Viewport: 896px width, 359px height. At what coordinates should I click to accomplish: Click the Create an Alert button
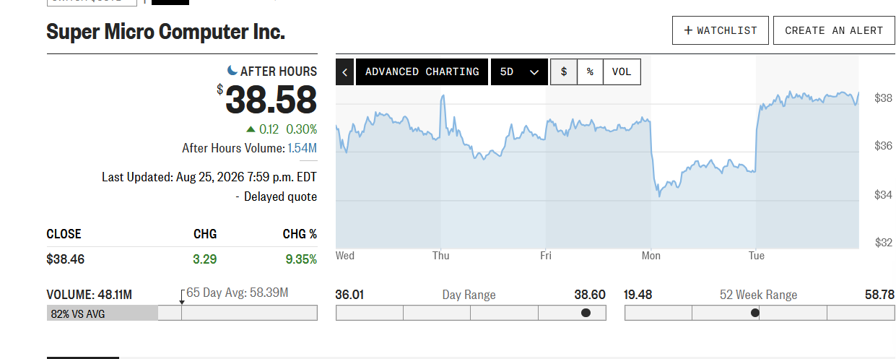pos(834,30)
